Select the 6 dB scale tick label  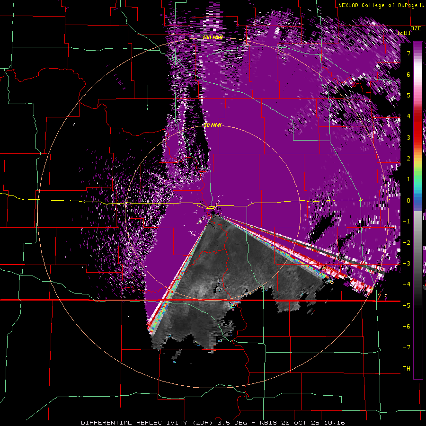click(408, 74)
